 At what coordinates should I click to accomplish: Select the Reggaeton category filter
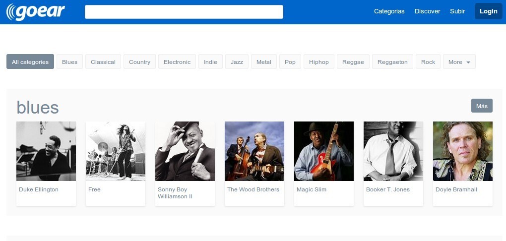tap(392, 62)
